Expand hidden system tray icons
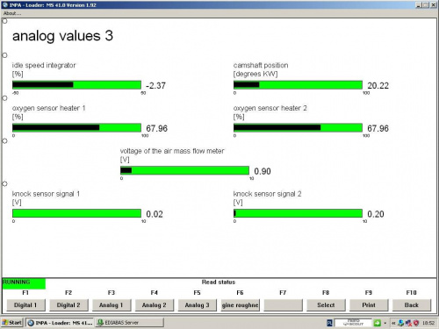439x329 pixels. tap(393, 323)
